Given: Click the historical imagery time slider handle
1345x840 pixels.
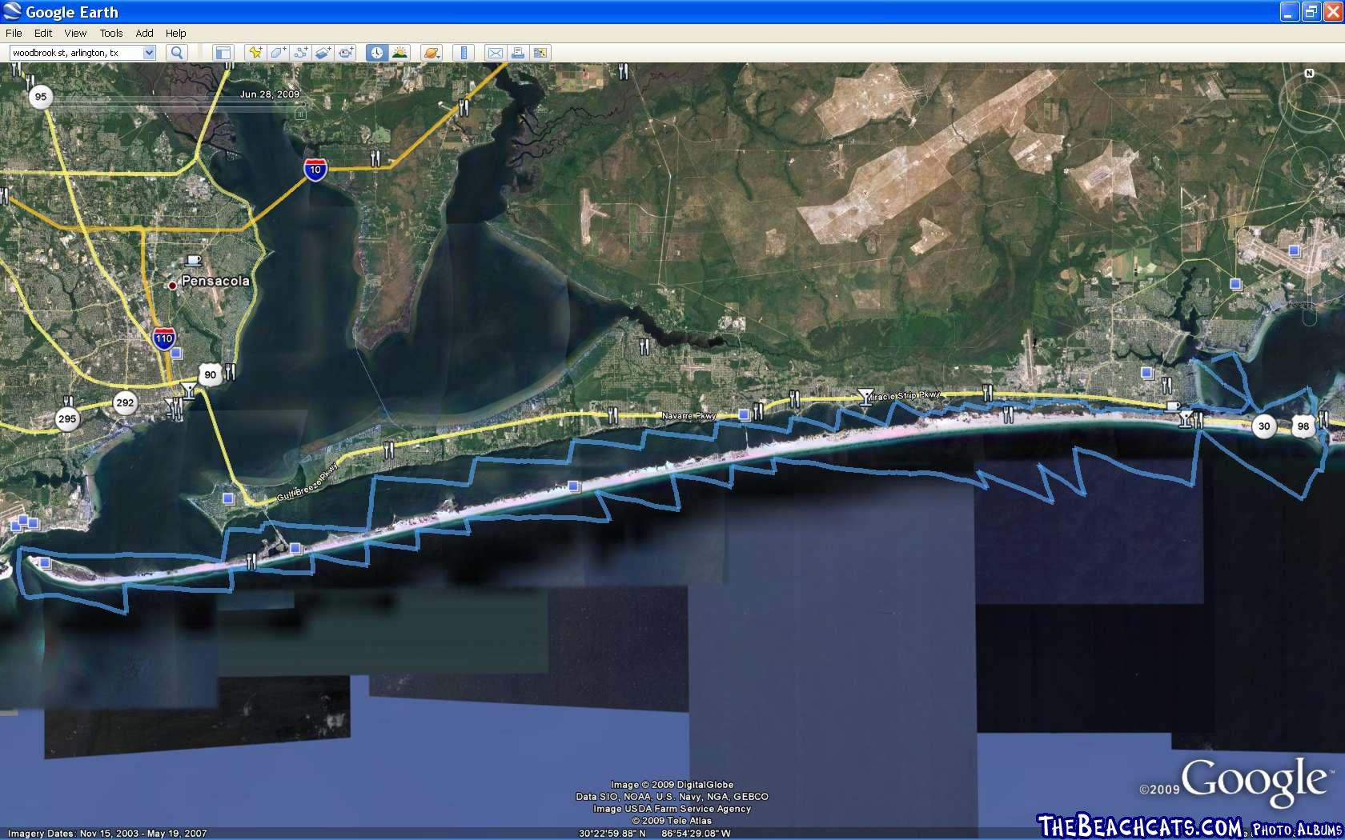Looking at the screenshot, I should click(x=300, y=114).
